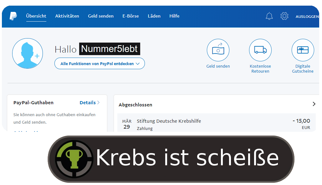Click the green trophy achievement icon

coord(74,159)
